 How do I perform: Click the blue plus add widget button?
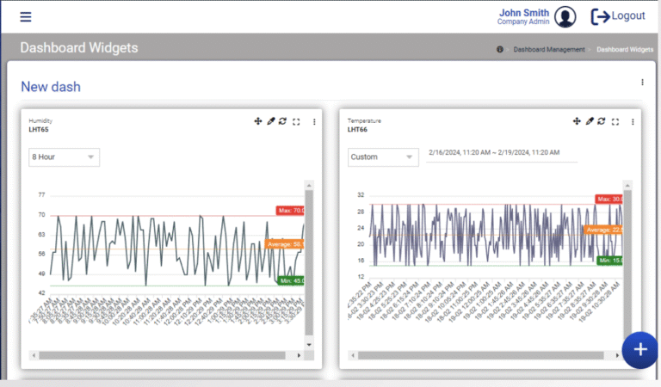(640, 349)
